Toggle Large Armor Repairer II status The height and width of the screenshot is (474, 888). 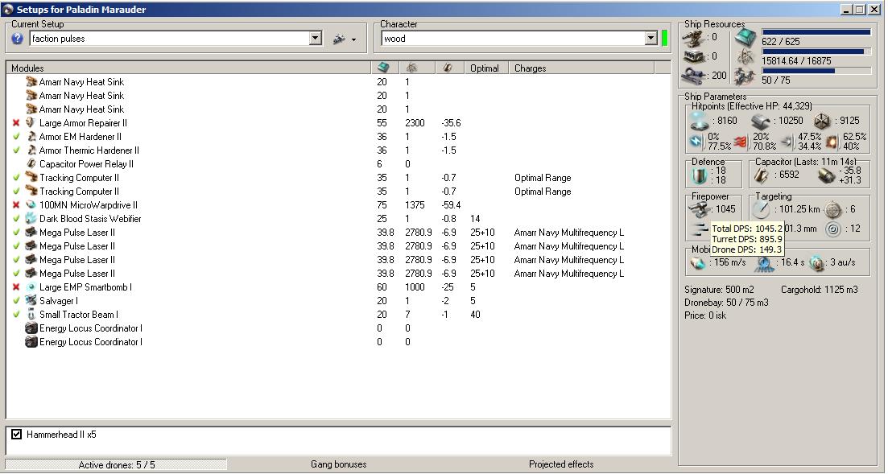(x=16, y=123)
